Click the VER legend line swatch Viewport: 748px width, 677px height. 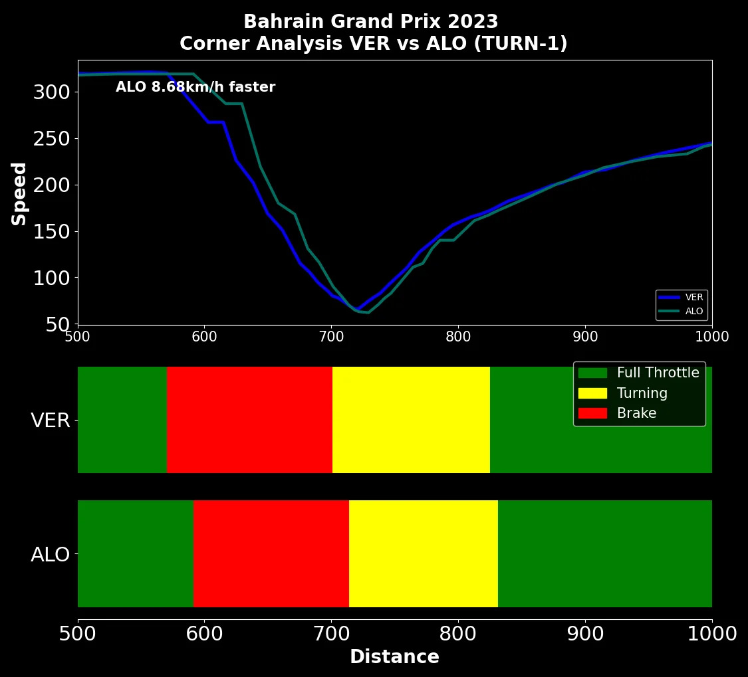pos(669,297)
